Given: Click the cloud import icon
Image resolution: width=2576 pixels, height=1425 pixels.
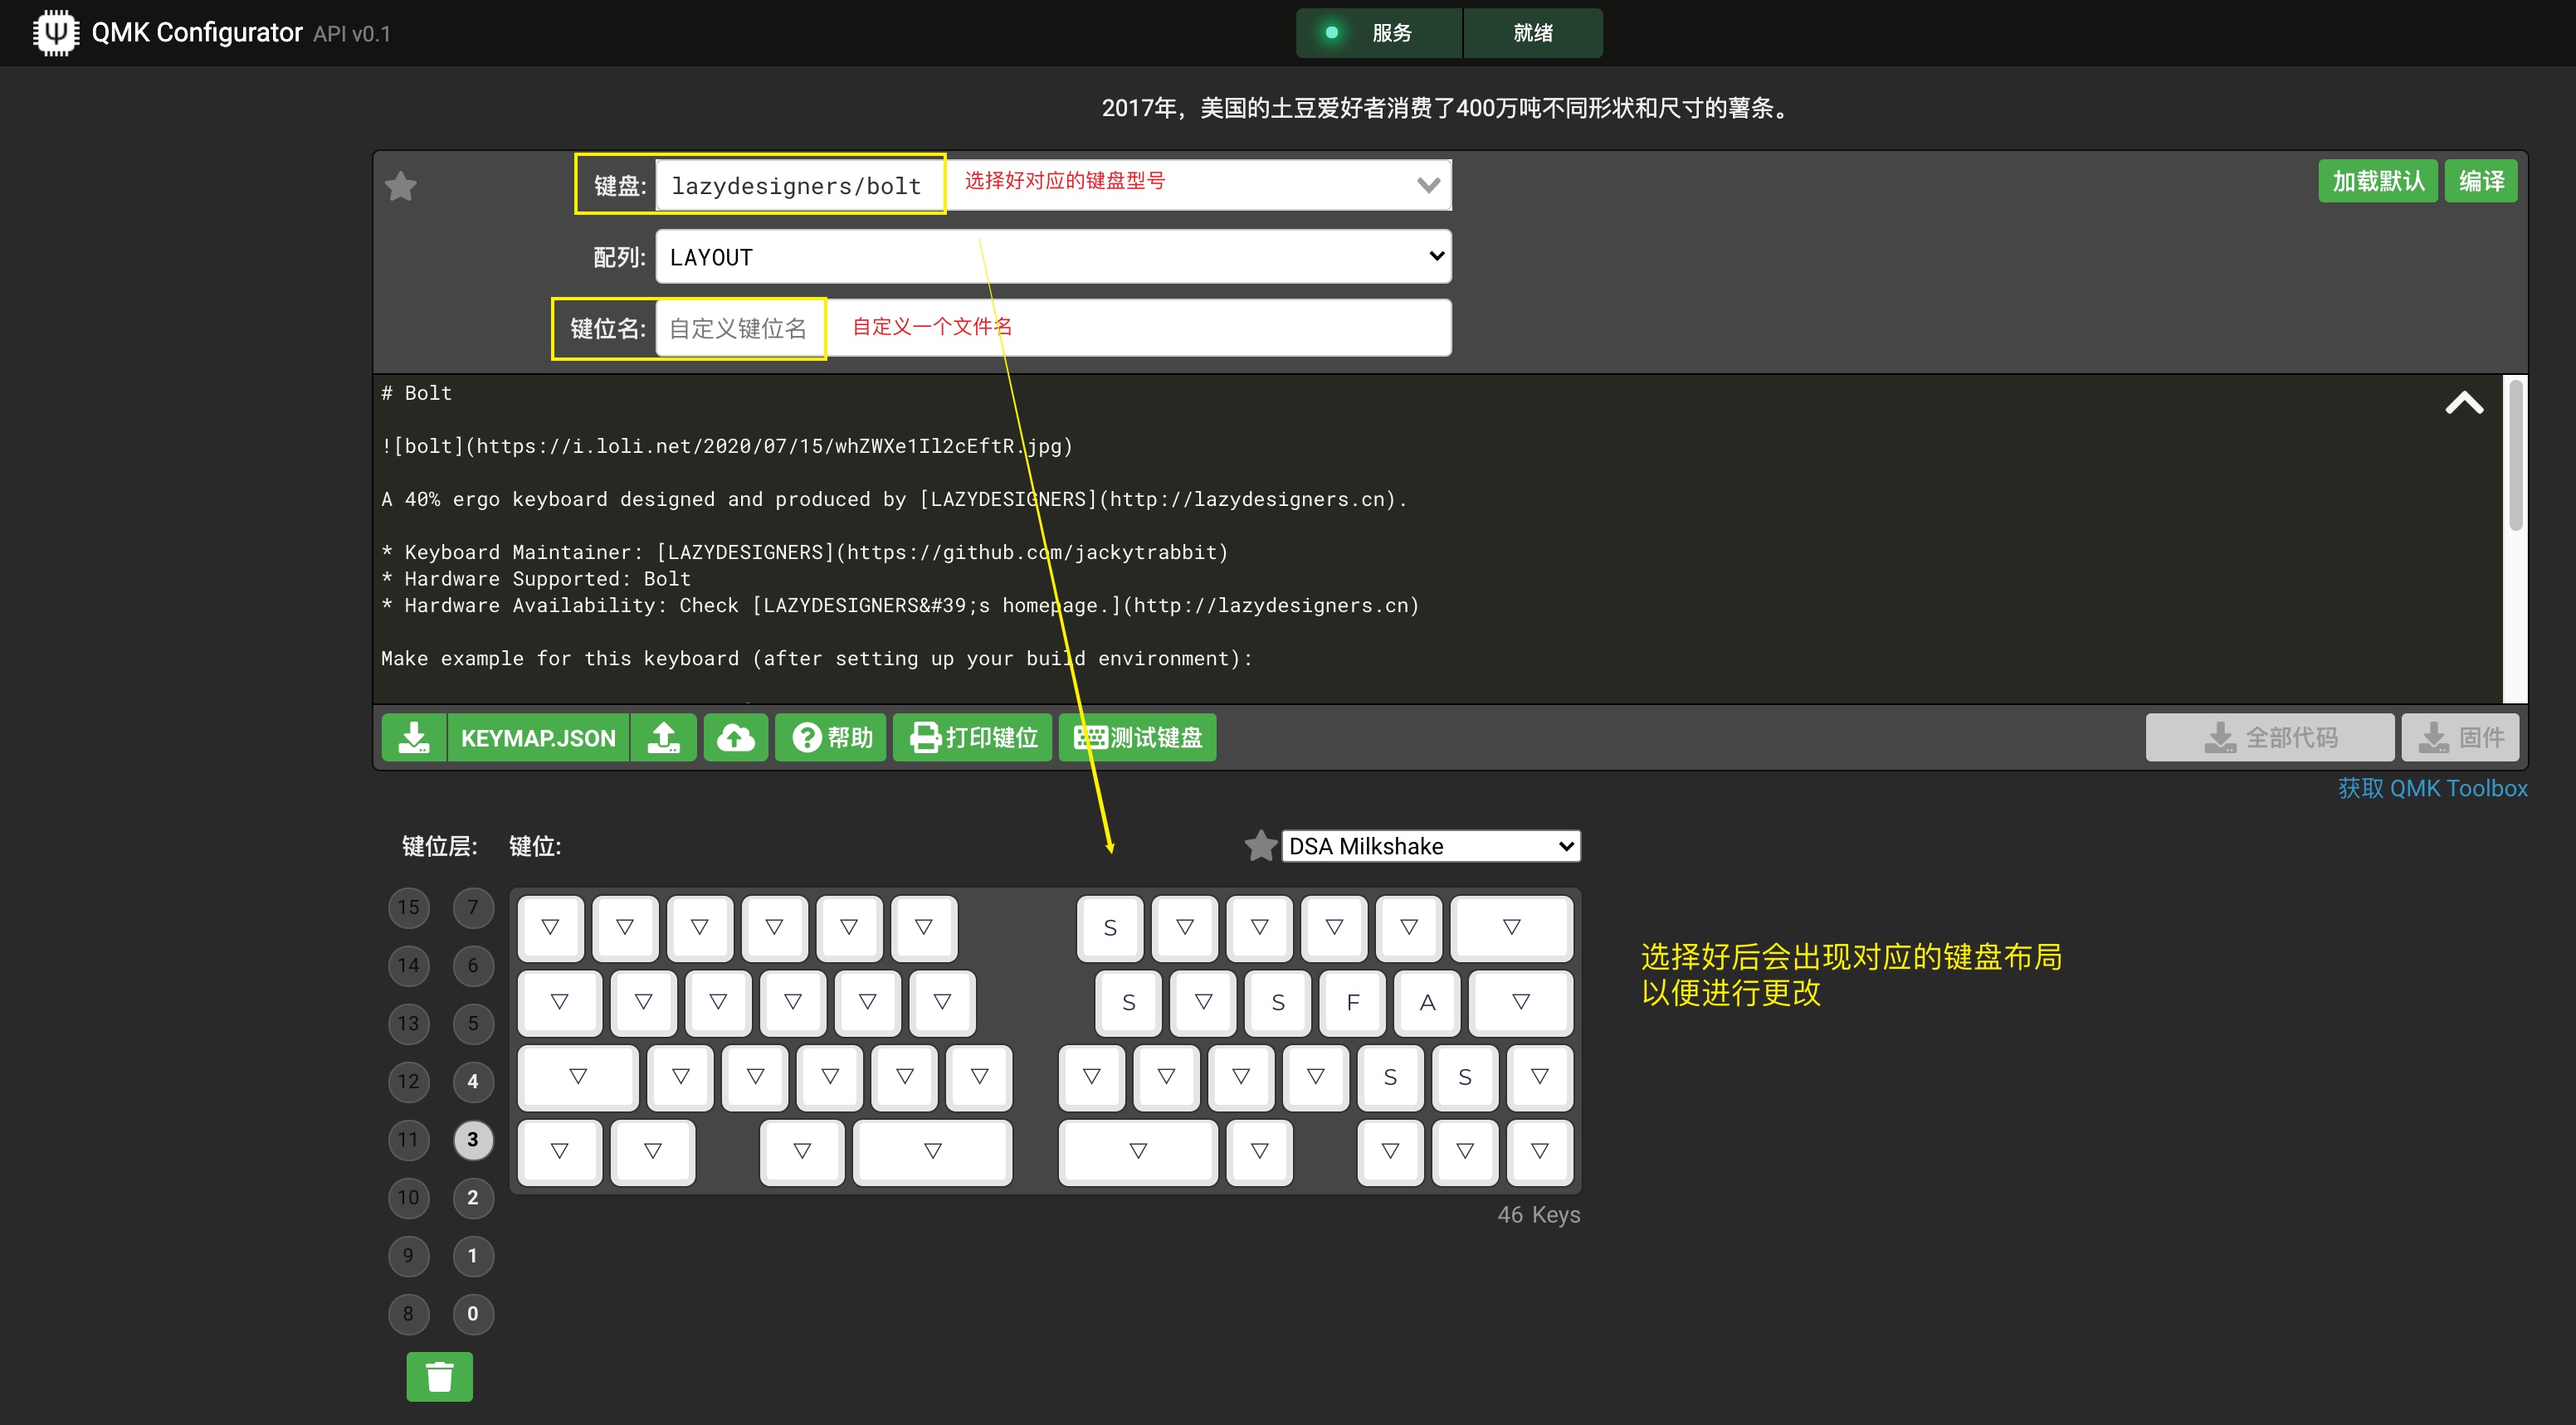Looking at the screenshot, I should pos(736,737).
